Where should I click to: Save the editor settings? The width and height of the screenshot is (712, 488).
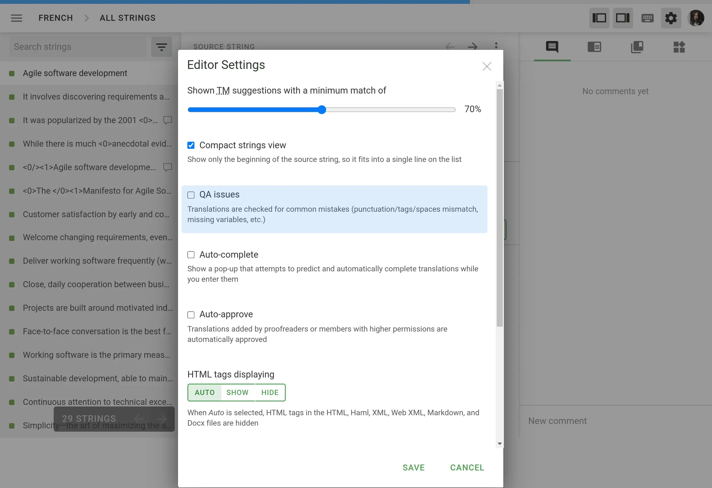[414, 467]
